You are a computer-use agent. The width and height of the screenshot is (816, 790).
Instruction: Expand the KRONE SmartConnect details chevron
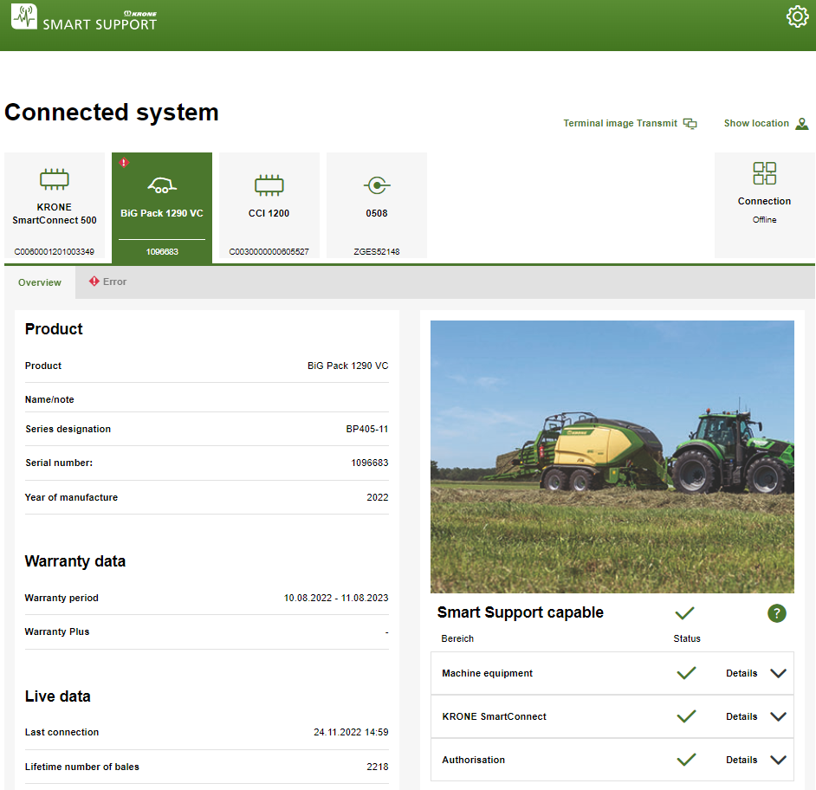tap(778, 716)
